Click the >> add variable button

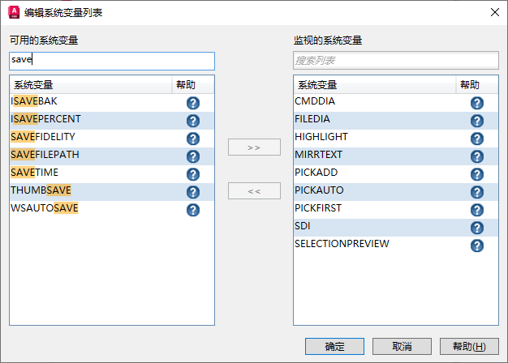254,147
